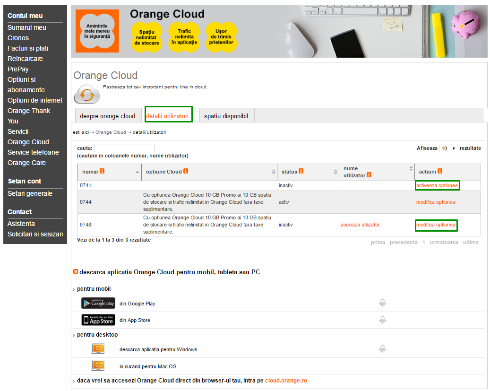Select the 'detalii utilizatori' tab

[167, 116]
